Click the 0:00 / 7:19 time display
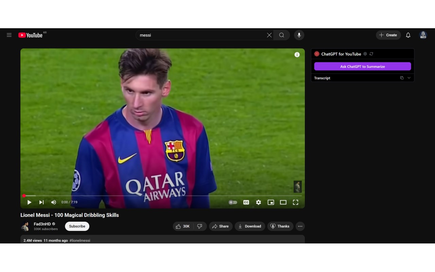This screenshot has height=272, width=435. pos(69,202)
